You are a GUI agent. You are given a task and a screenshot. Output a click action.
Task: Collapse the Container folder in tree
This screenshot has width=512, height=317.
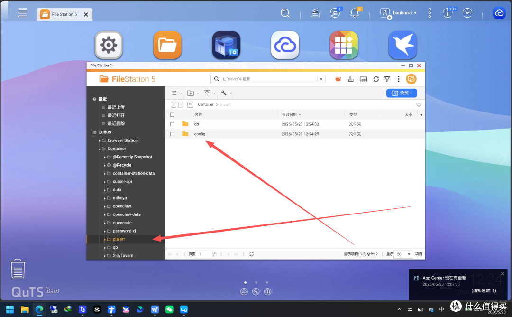(100, 149)
